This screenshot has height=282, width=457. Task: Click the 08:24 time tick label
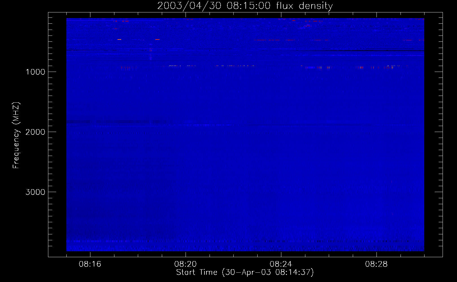tap(281, 264)
